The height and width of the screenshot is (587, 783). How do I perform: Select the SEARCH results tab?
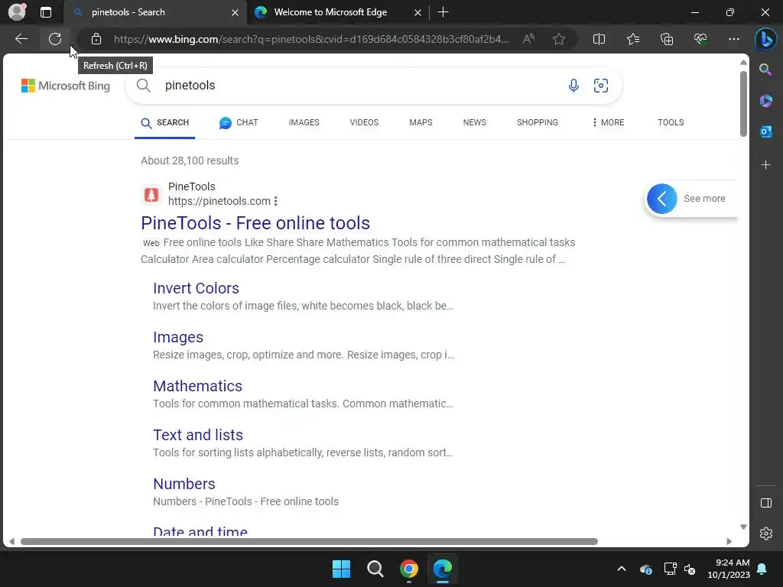click(165, 123)
